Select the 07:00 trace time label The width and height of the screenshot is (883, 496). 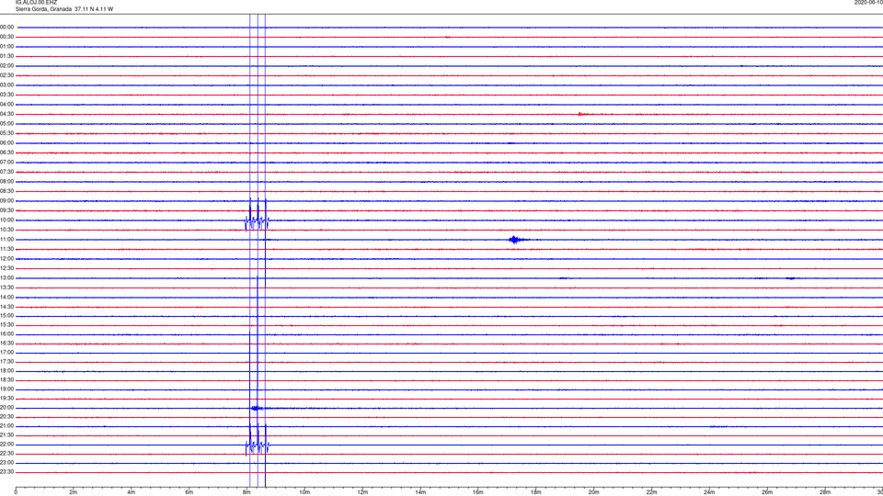6,163
